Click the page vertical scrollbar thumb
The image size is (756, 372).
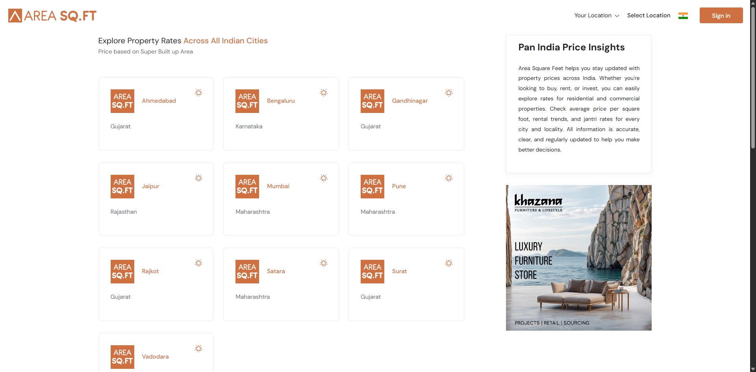click(x=753, y=79)
